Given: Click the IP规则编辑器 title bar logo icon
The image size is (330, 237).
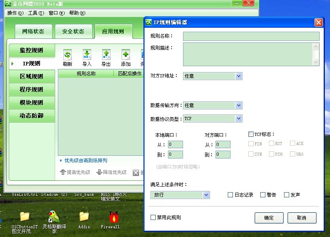Looking at the screenshot, I should click(149, 22).
